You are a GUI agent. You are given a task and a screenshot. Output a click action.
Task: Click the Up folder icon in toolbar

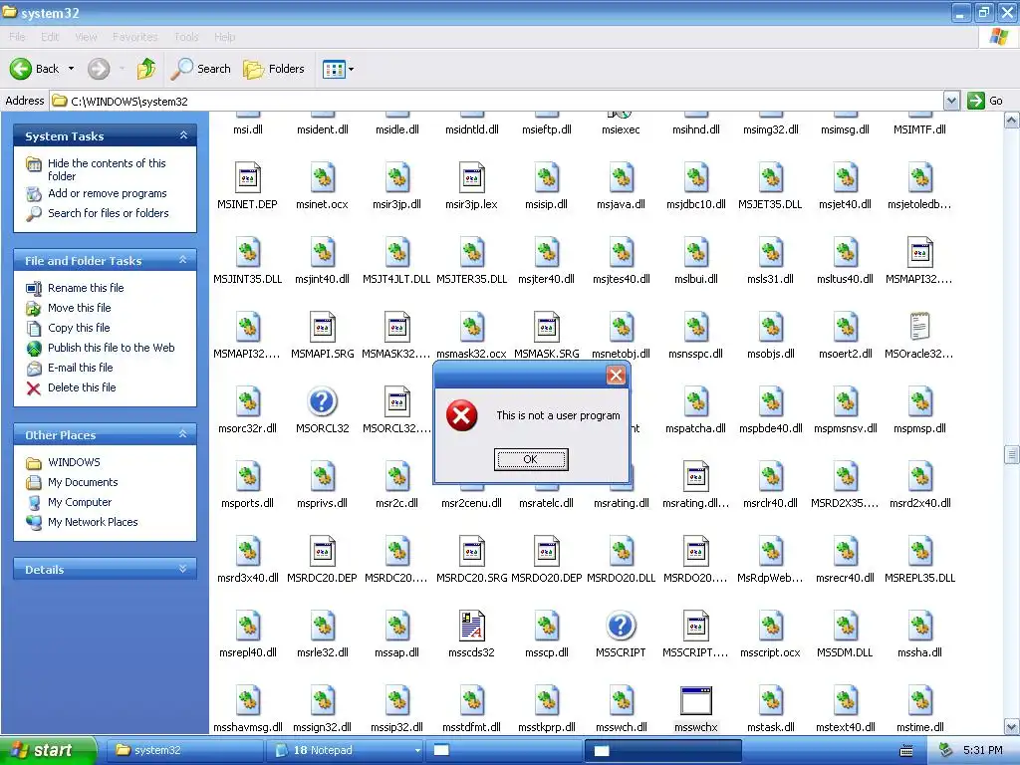146,69
